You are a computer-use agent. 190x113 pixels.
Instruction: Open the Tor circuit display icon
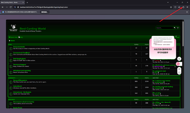(15, 7)
